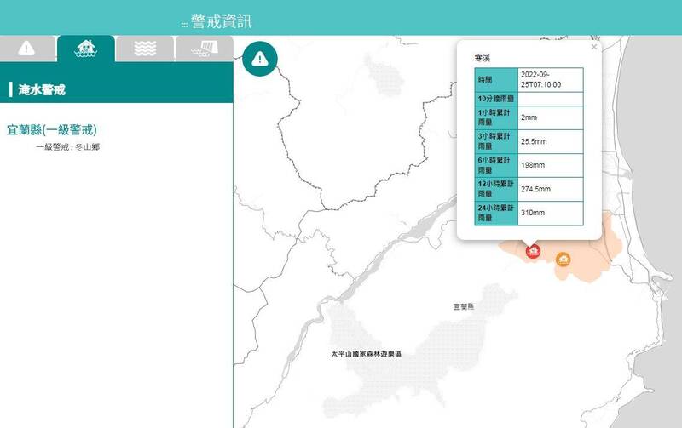Select the 時間 timestamp value cell
The height and width of the screenshot is (428, 682).
pos(550,79)
